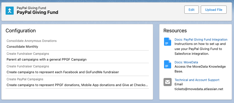Click the PayPal Giving Fund header icon

click(x=10, y=10)
